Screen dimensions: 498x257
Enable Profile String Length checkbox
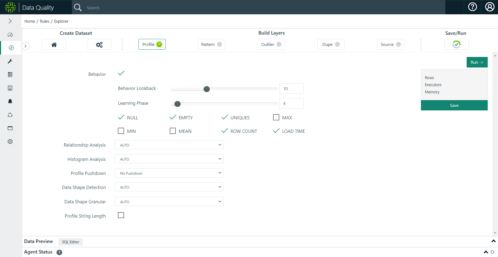[121, 215]
